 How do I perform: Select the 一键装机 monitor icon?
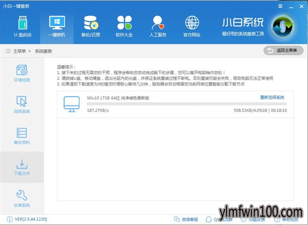coord(57,23)
